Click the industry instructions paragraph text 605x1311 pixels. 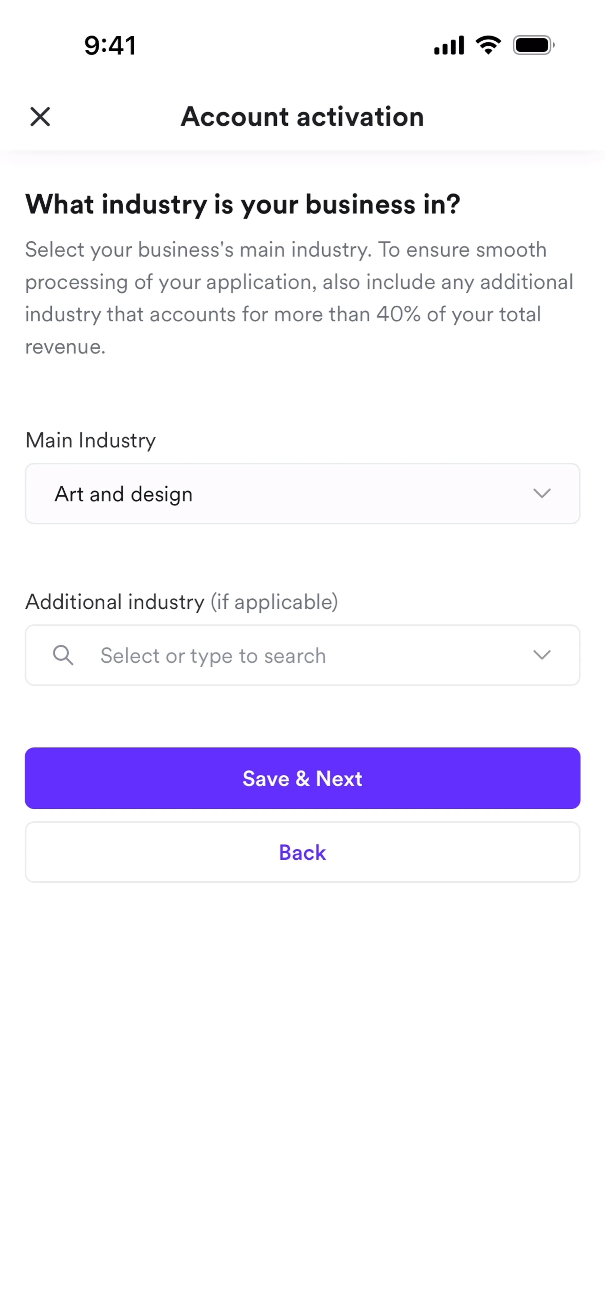(x=299, y=282)
